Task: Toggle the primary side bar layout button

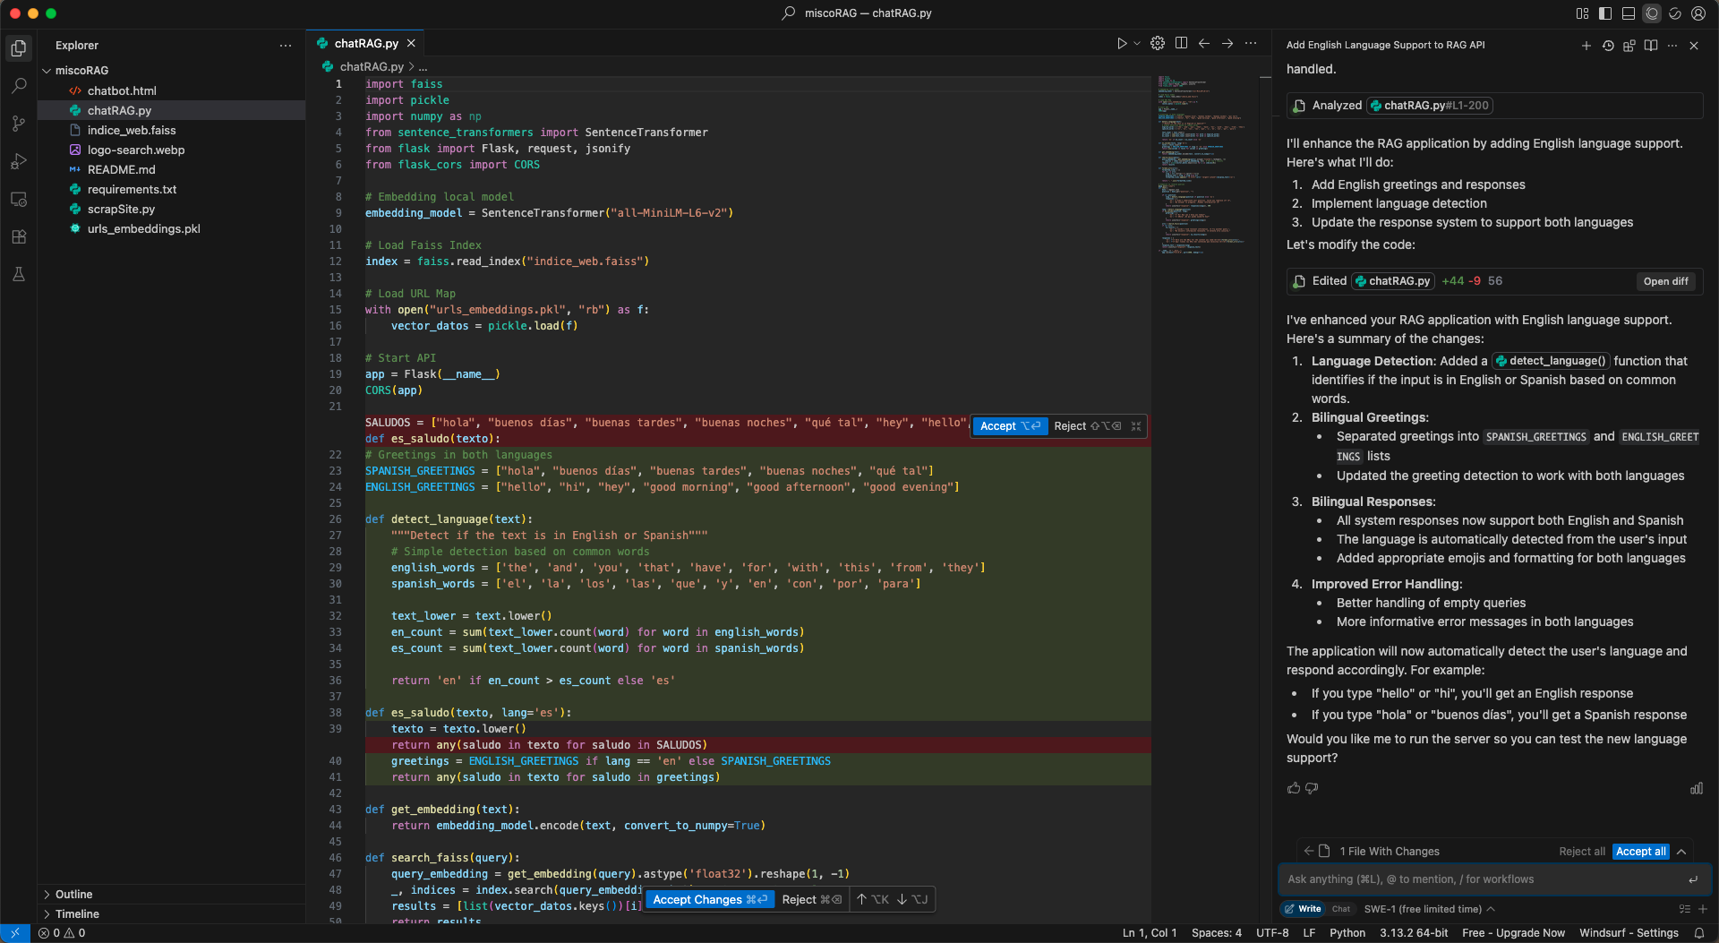Action: (x=1605, y=13)
